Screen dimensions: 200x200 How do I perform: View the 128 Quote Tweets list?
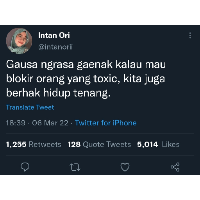[x=99, y=145]
